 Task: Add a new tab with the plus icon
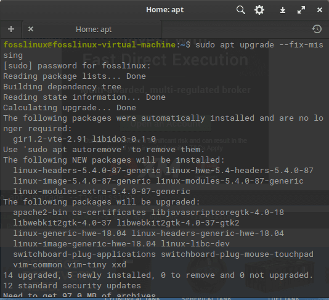coord(11,29)
